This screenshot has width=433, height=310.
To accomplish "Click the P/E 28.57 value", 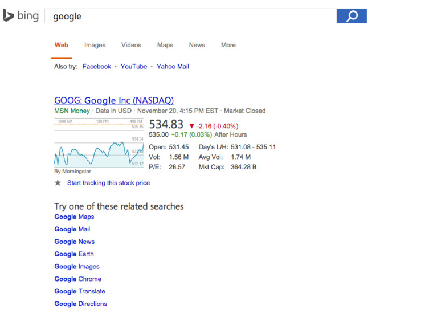I will [x=177, y=167].
